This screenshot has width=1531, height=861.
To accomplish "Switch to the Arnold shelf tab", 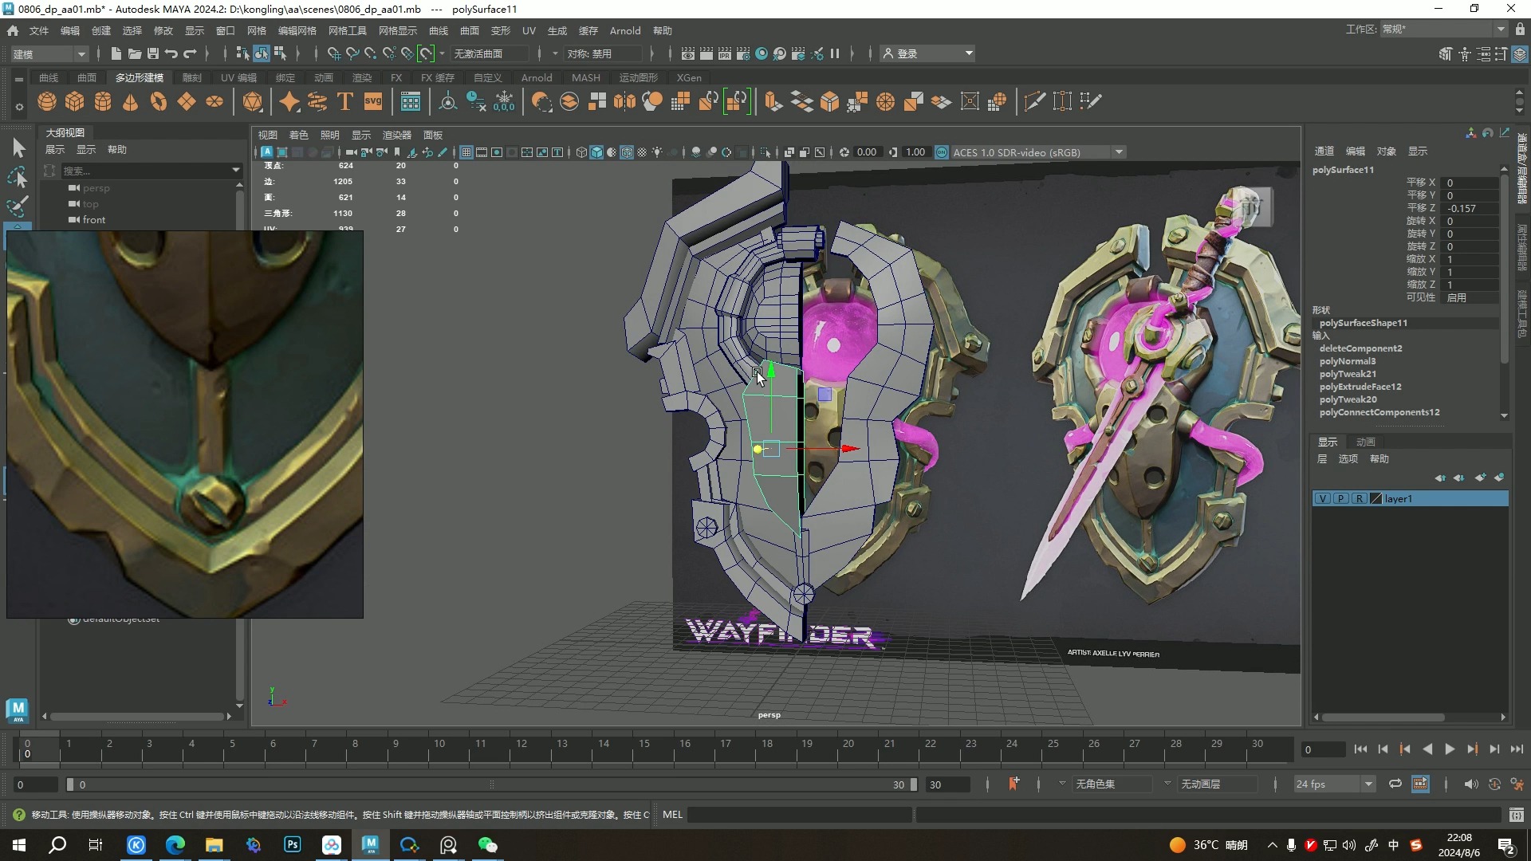I will (536, 77).
